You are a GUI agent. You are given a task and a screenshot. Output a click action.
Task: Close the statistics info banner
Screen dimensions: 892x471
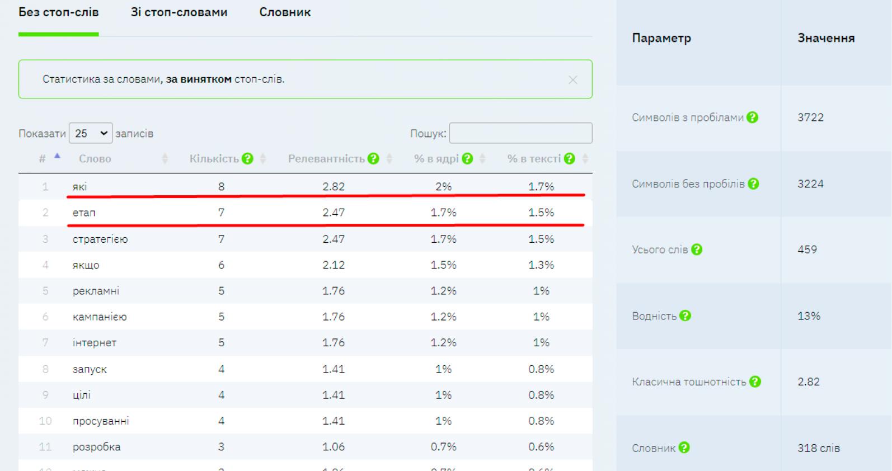tap(572, 80)
